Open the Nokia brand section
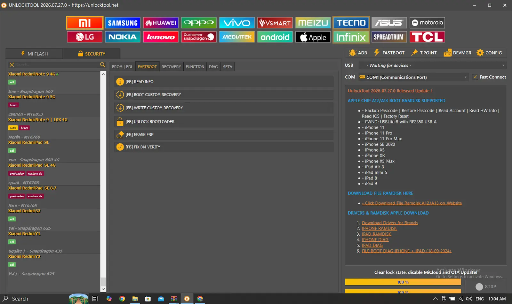The width and height of the screenshot is (512, 304). 123,37
